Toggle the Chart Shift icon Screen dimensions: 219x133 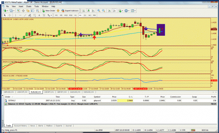[x=114, y=10]
